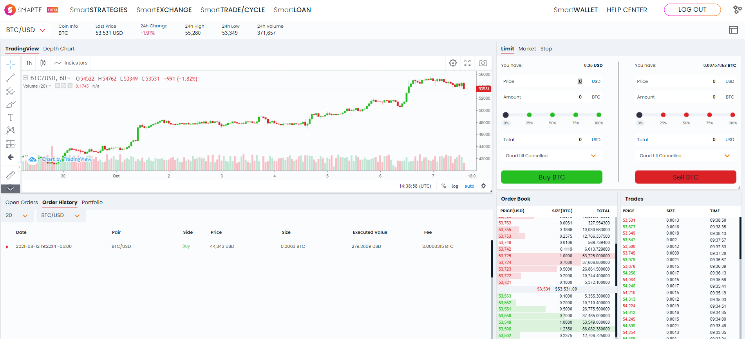Image resolution: width=745 pixels, height=339 pixels.
Task: Open SmartEXCHANGE menu
Action: coord(164,10)
